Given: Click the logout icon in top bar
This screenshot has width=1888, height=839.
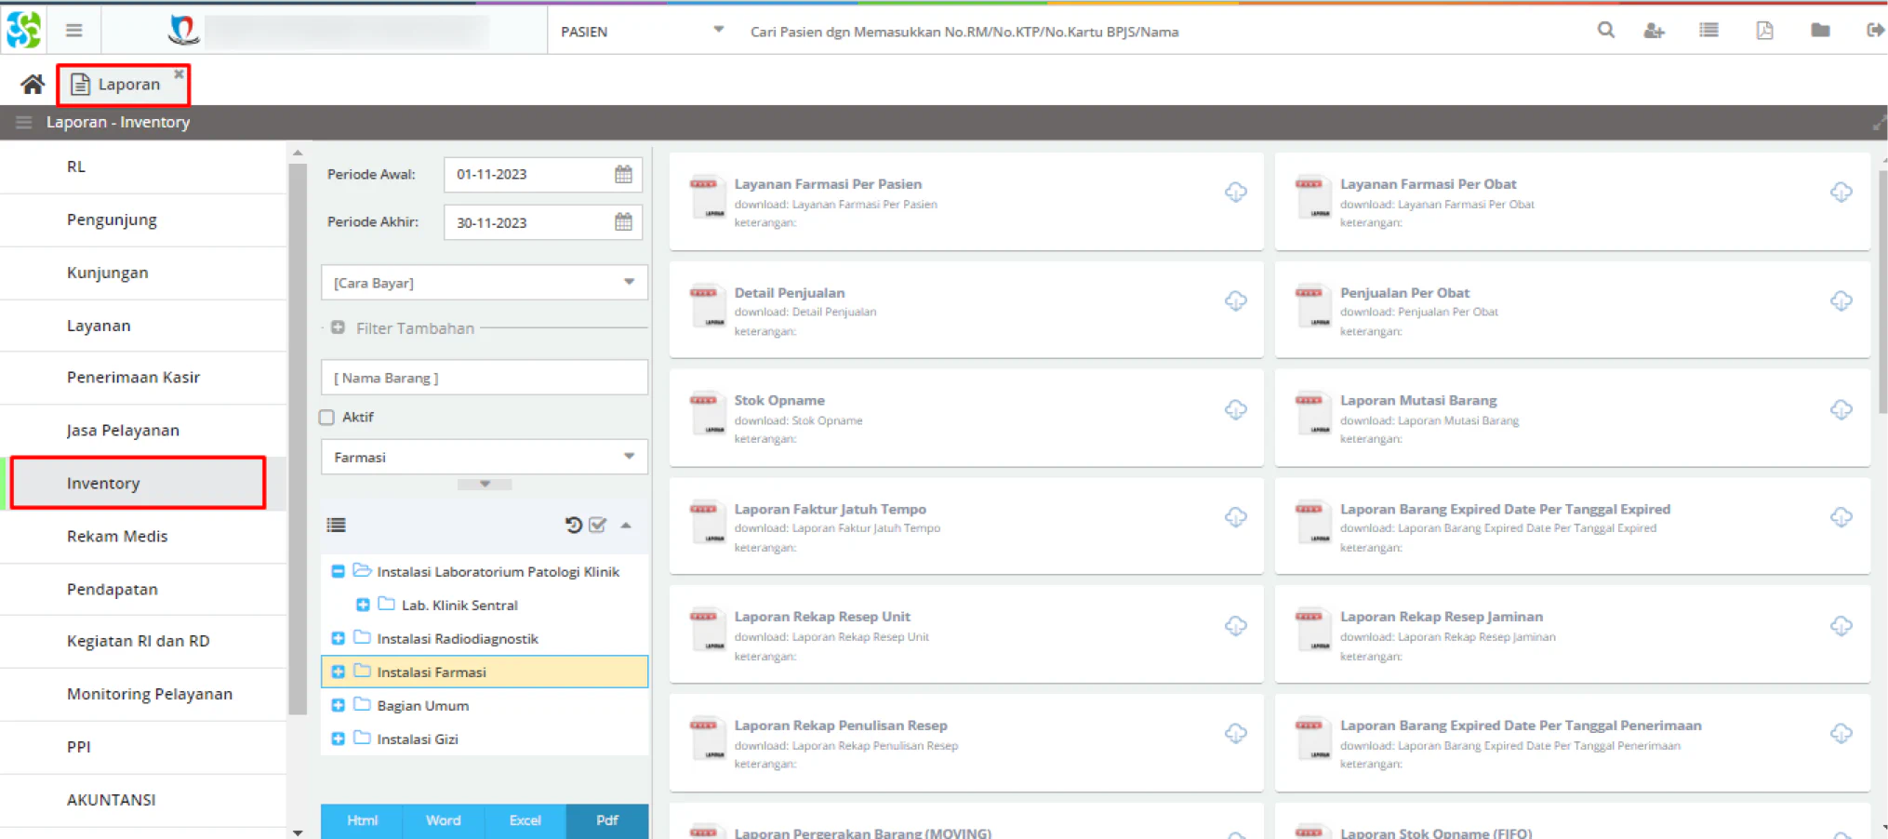Looking at the screenshot, I should tap(1875, 31).
